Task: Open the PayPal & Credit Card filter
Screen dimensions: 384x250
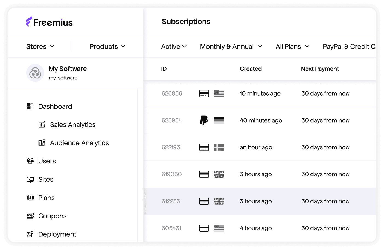Action: (x=349, y=46)
